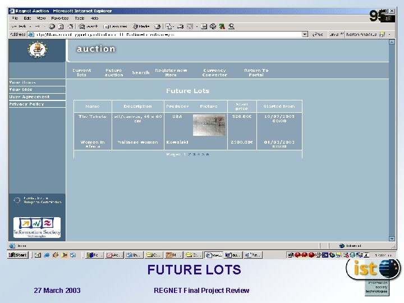
Task: Click the Internet zone status indicator
Action: [350, 246]
